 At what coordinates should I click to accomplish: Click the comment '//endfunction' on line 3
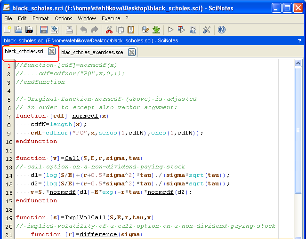point(40,82)
